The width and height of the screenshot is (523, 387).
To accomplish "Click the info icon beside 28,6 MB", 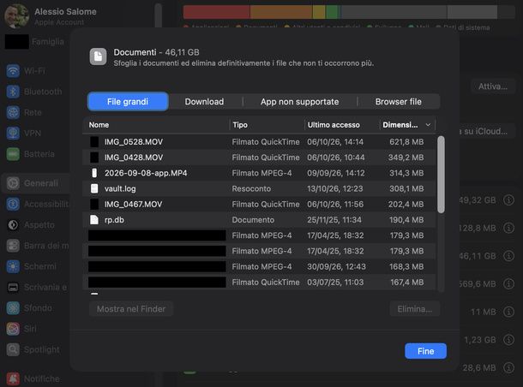I will pyautogui.click(x=508, y=367).
